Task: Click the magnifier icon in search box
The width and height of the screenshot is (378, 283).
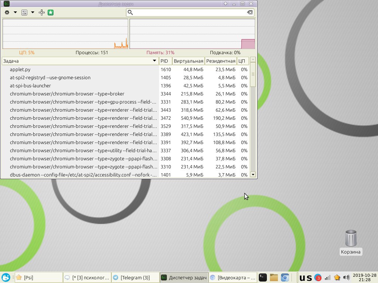Action: [130, 13]
